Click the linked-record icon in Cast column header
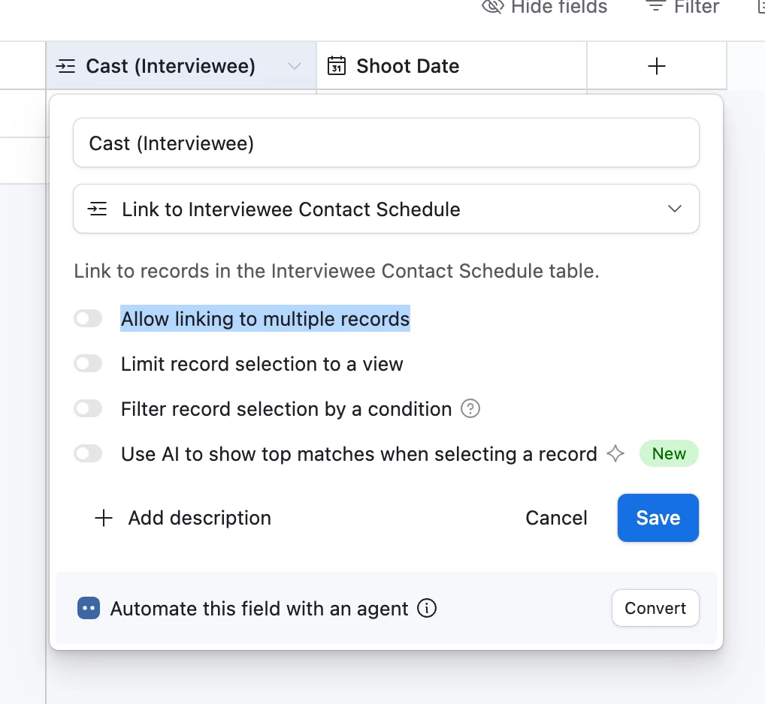 coord(66,67)
